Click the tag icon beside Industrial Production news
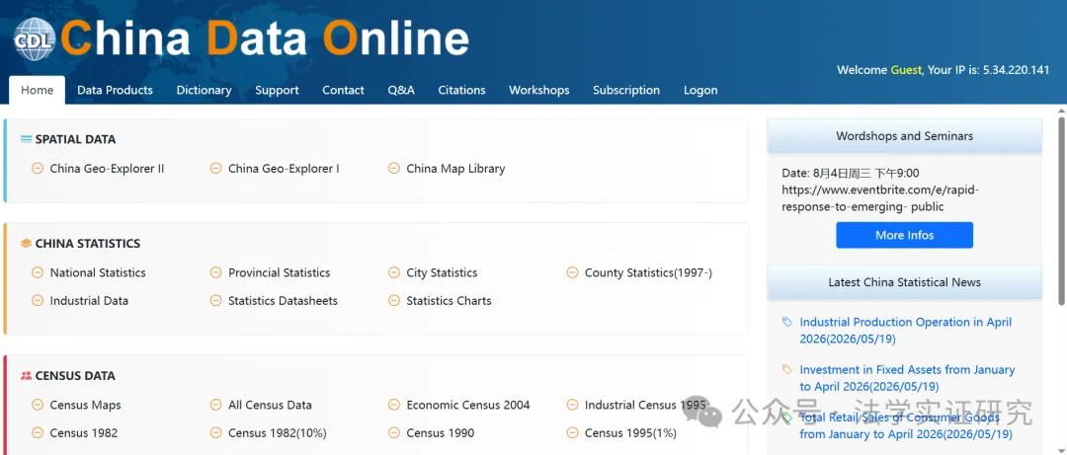This screenshot has width=1067, height=455. click(x=787, y=322)
